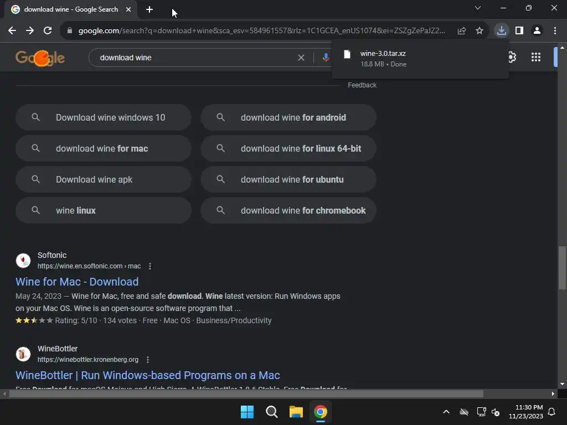Click the WineBottler site favicon
The image size is (567, 425).
pyautogui.click(x=23, y=354)
